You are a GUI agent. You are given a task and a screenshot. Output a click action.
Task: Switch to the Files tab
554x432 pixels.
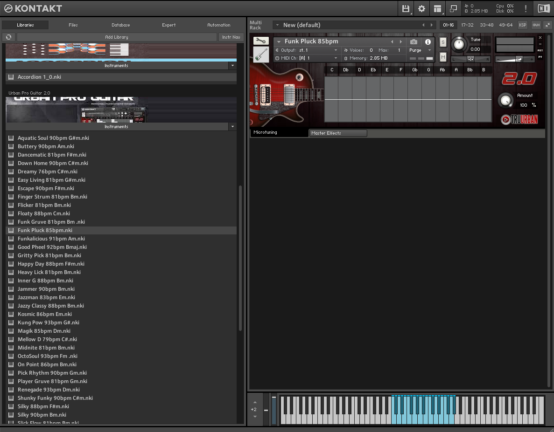coord(73,25)
